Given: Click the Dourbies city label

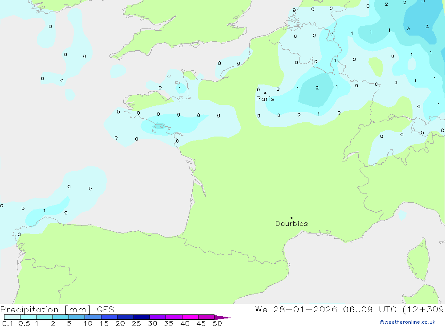Looking at the screenshot, I should 291,224.
